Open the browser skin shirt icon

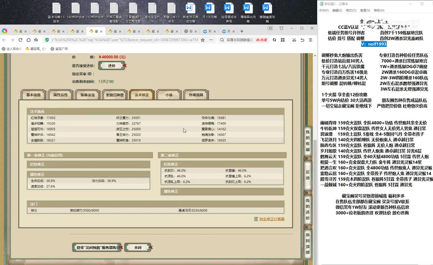click(281, 28)
